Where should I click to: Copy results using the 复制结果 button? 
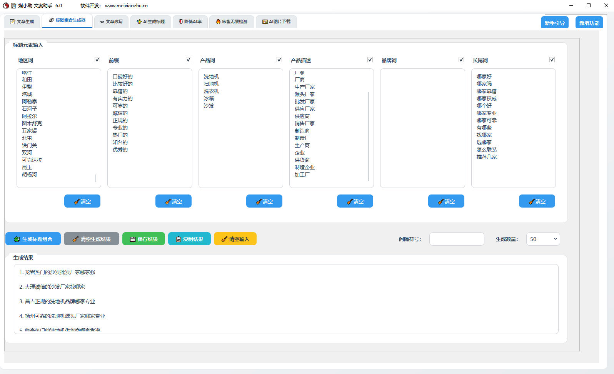click(x=189, y=239)
